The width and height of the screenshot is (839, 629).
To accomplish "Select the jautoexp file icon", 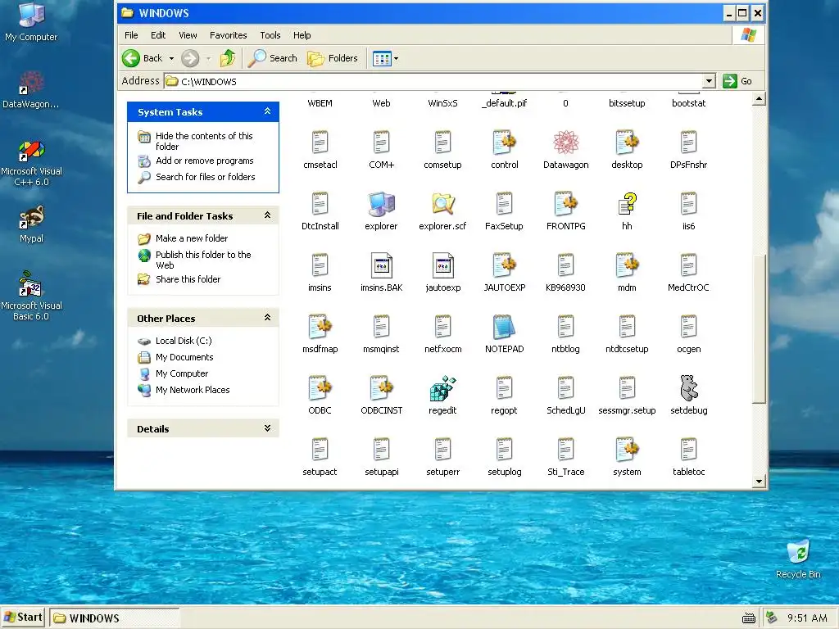I will (443, 265).
